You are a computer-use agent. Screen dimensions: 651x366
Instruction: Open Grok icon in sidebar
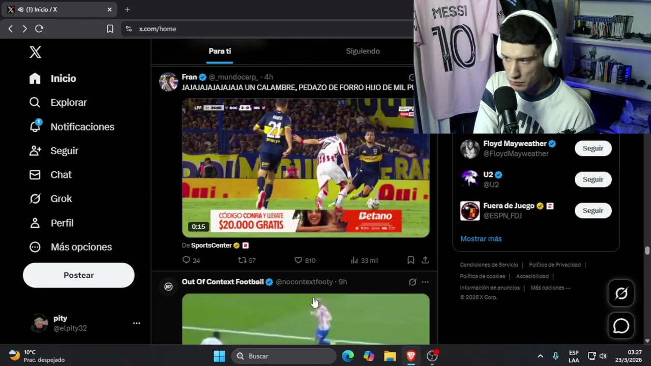(35, 199)
